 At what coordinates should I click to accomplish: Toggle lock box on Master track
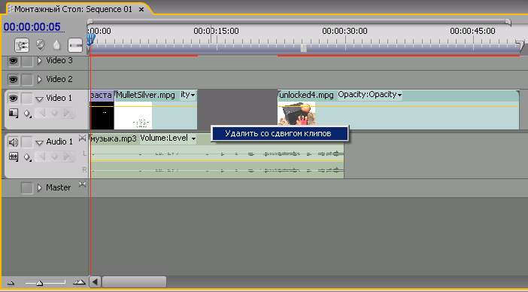pyautogui.click(x=27, y=187)
